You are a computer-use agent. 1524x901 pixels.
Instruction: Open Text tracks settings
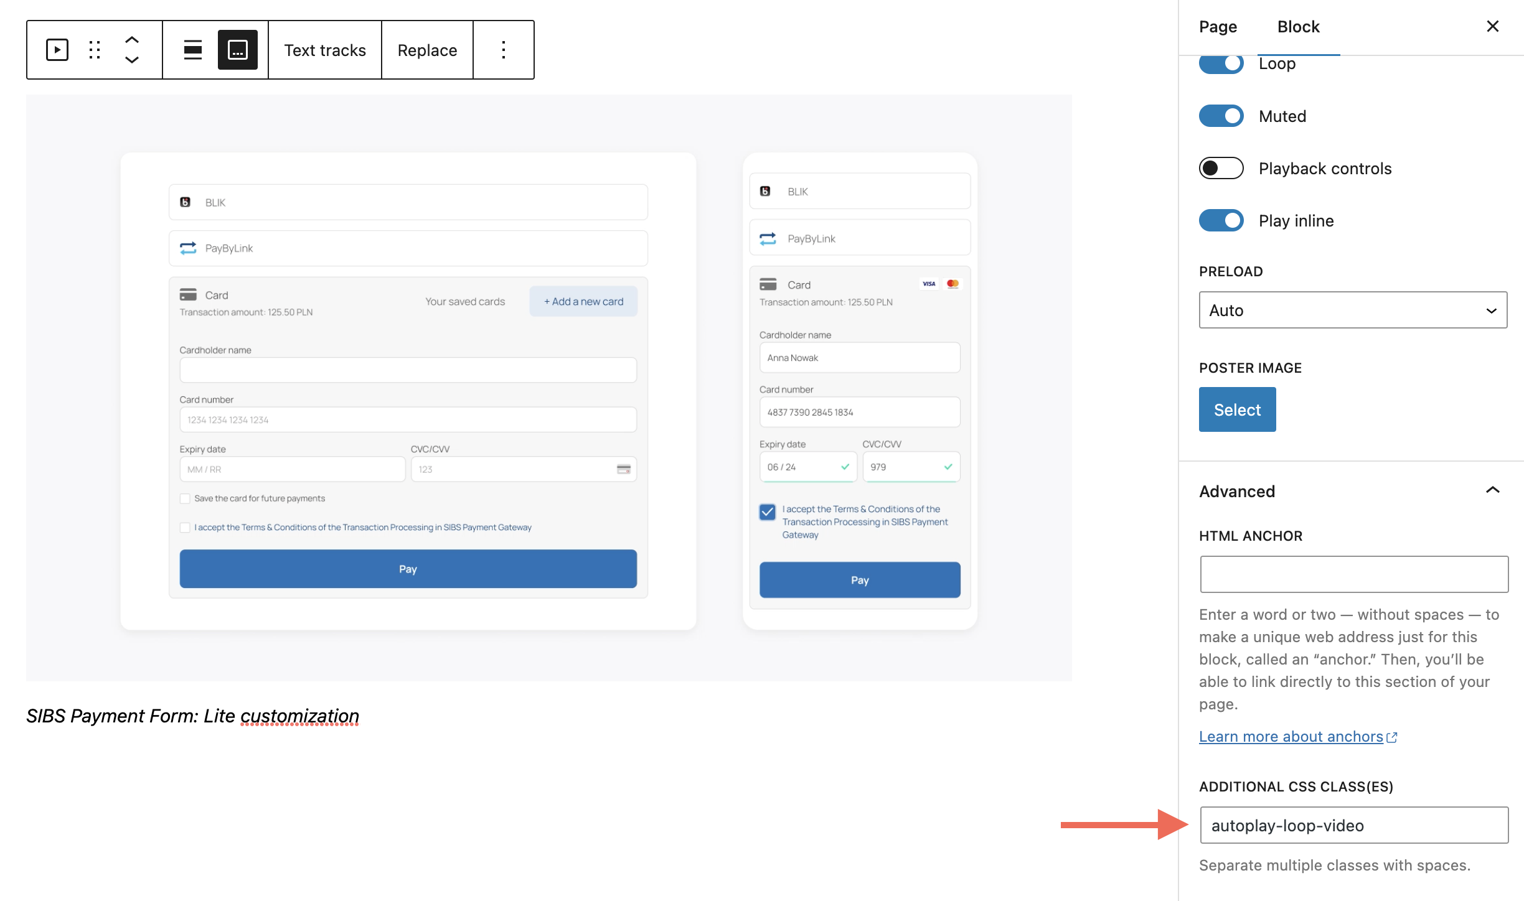pos(325,50)
